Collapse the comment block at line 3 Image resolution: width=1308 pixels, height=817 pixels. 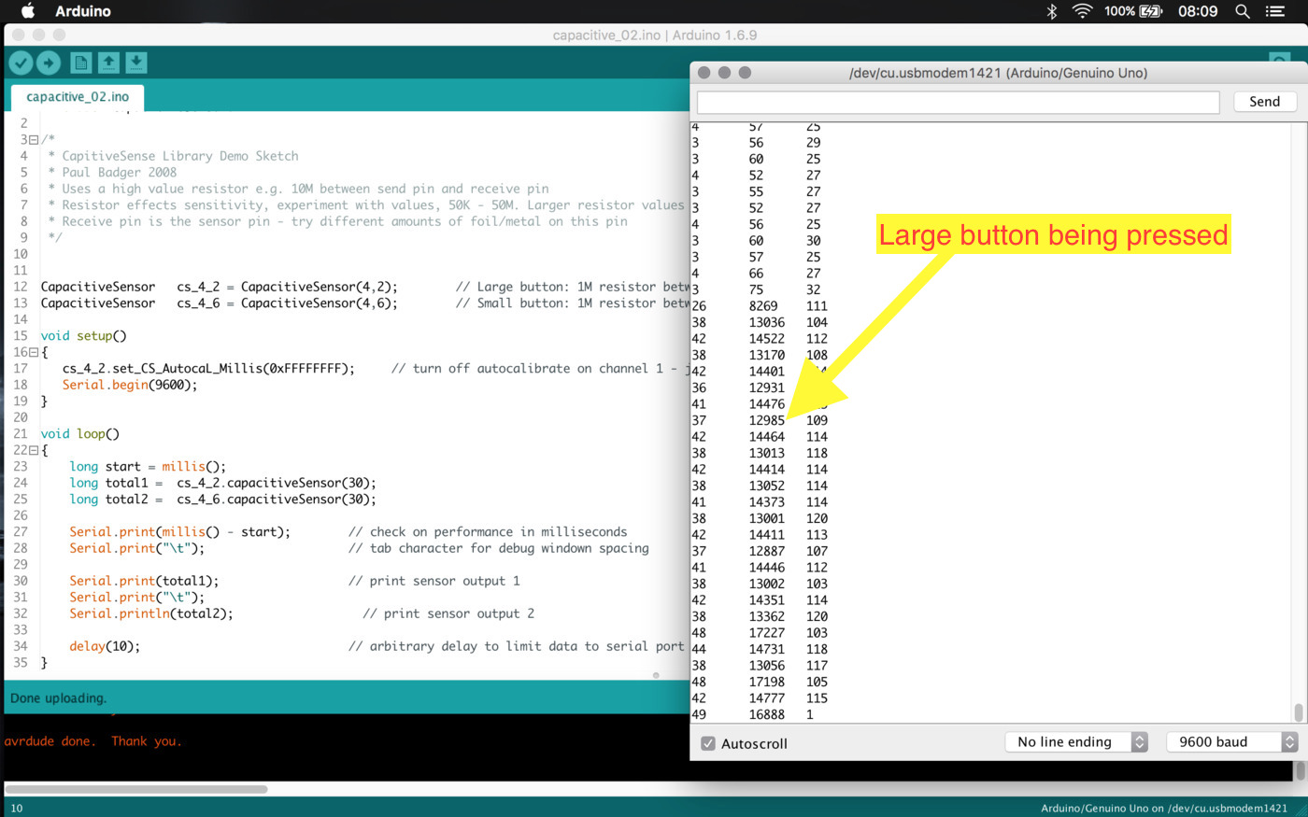pos(34,139)
